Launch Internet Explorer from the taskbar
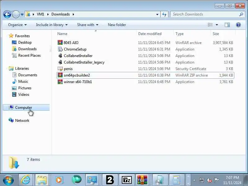The image size is (248, 186). click(x=26, y=180)
